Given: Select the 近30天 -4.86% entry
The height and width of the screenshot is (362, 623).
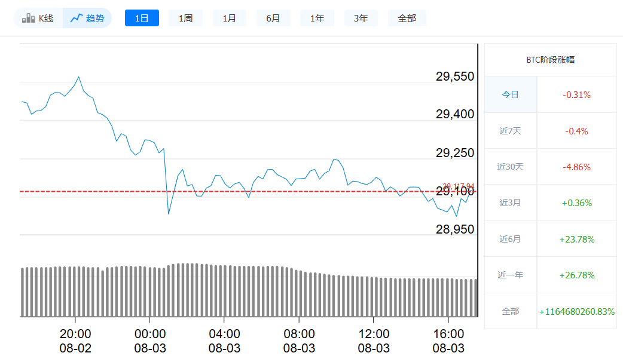Looking at the screenshot, I should point(550,167).
